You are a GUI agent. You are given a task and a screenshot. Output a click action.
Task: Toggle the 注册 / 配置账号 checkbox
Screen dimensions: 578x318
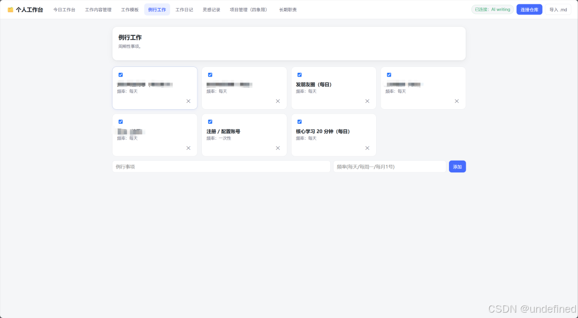[210, 122]
